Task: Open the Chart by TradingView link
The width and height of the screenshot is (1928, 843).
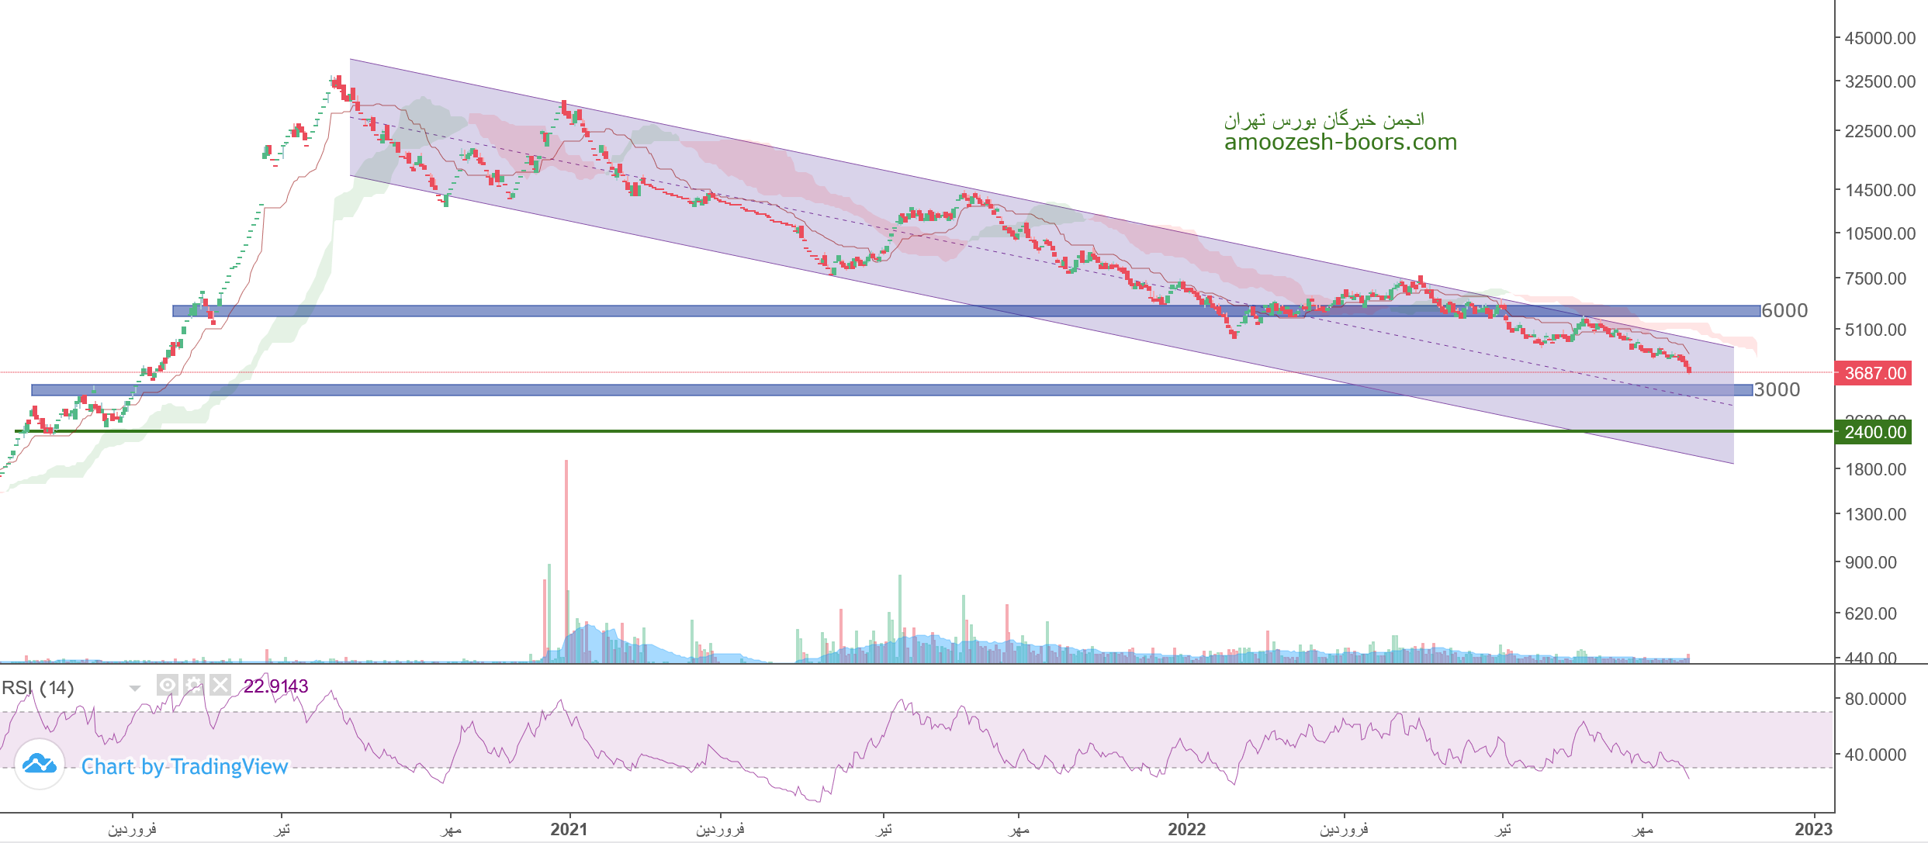Action: [185, 766]
